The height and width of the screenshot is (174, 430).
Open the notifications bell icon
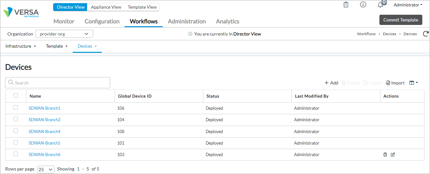[x=380, y=5]
